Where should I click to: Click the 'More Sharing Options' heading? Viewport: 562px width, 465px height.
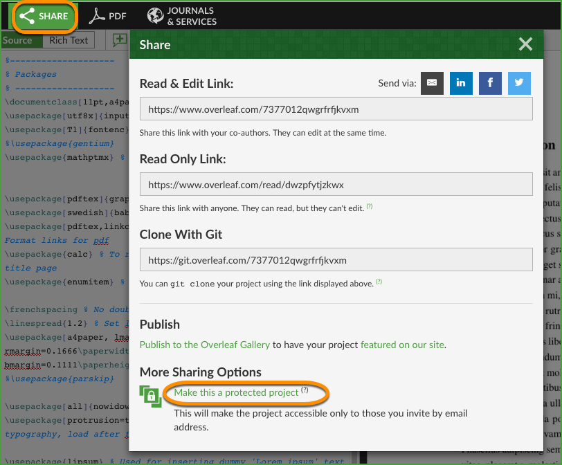point(200,372)
